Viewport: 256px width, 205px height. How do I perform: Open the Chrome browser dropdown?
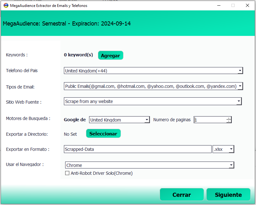coord(150,165)
